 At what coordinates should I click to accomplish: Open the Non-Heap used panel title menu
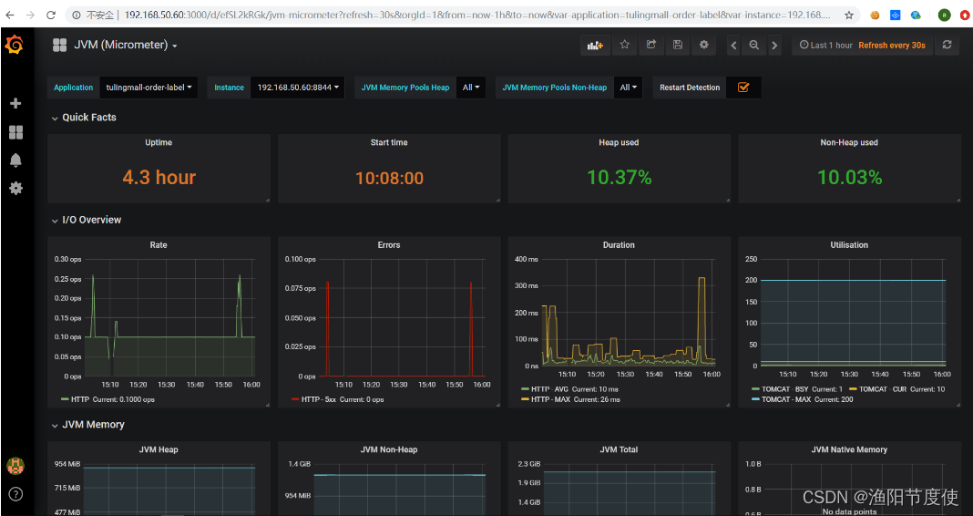pyautogui.click(x=849, y=143)
